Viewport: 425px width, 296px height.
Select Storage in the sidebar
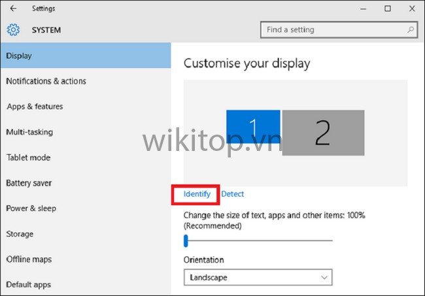coord(20,234)
